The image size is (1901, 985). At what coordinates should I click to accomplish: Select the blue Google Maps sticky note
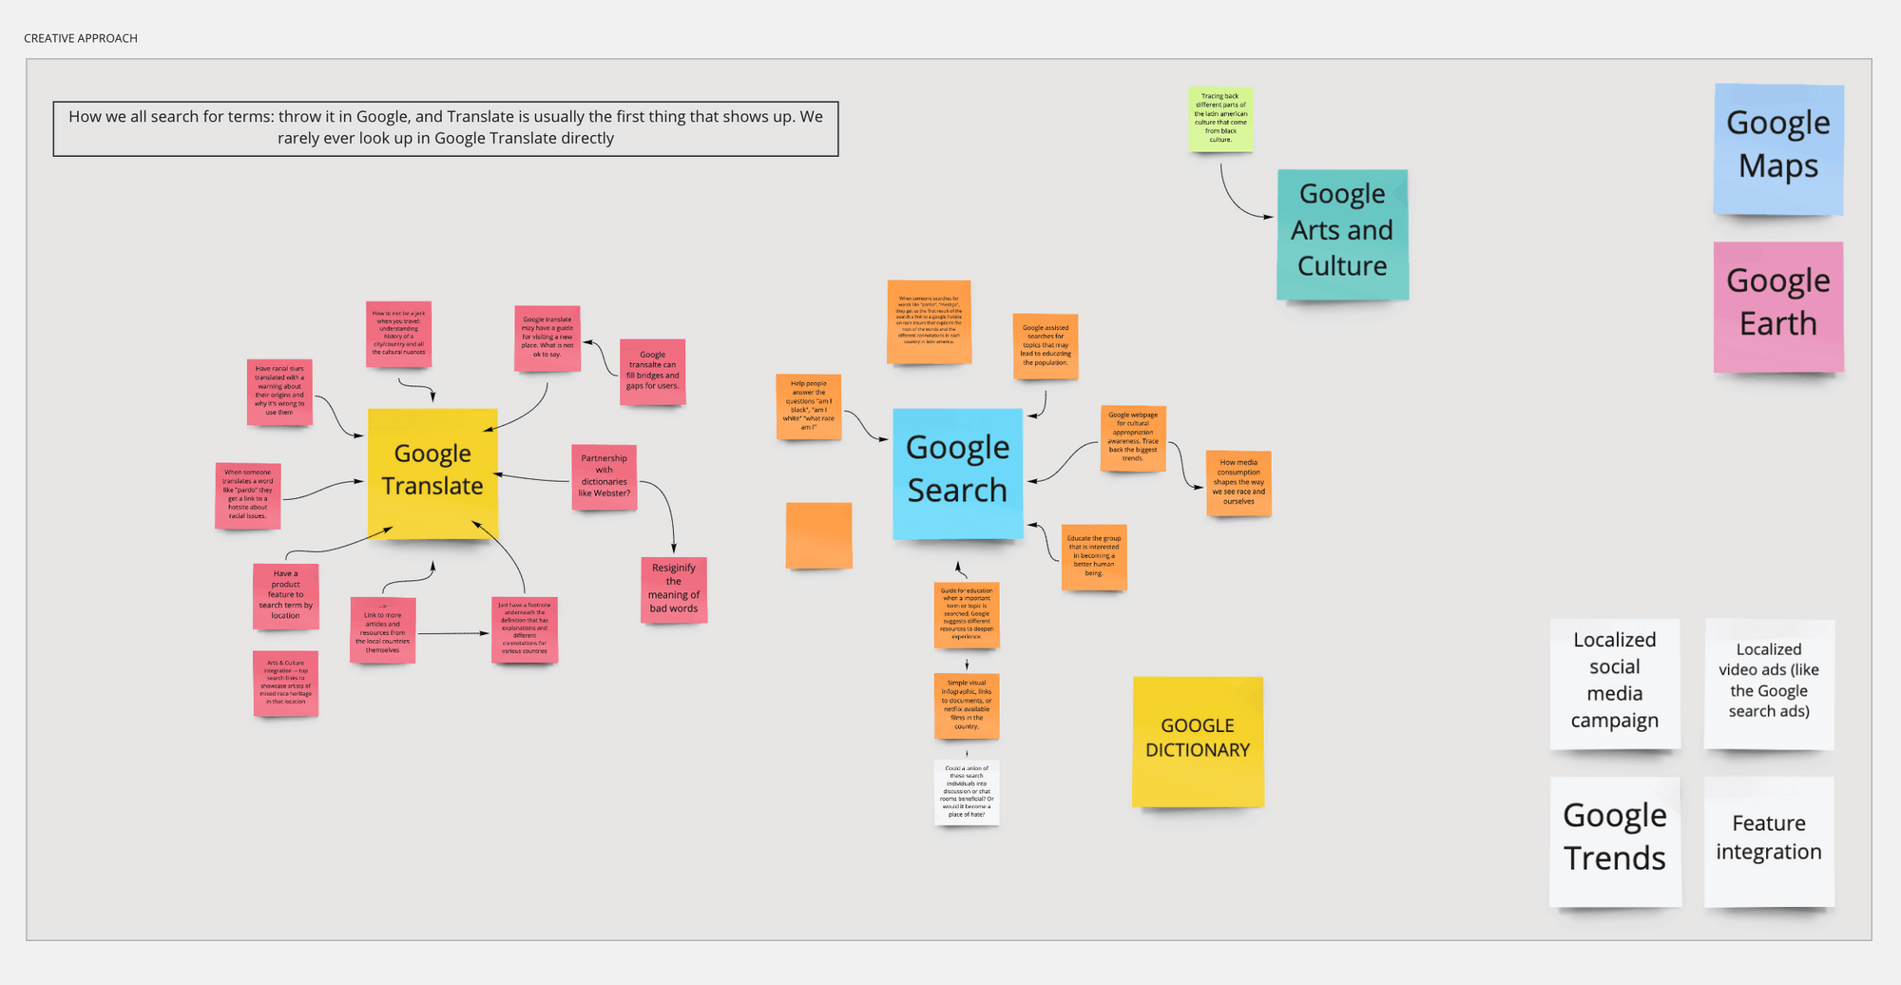tap(1778, 149)
